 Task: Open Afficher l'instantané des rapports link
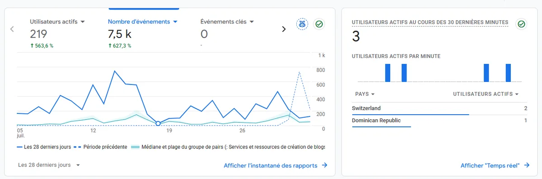coord(276,166)
